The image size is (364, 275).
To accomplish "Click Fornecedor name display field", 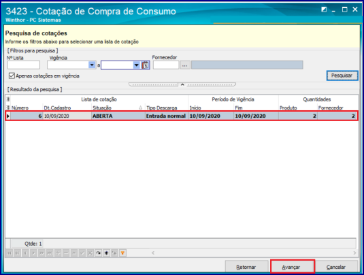I will tap(247, 65).
